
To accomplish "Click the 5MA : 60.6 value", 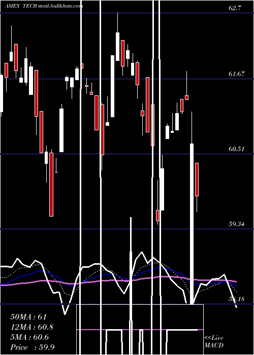I will tap(29, 337).
